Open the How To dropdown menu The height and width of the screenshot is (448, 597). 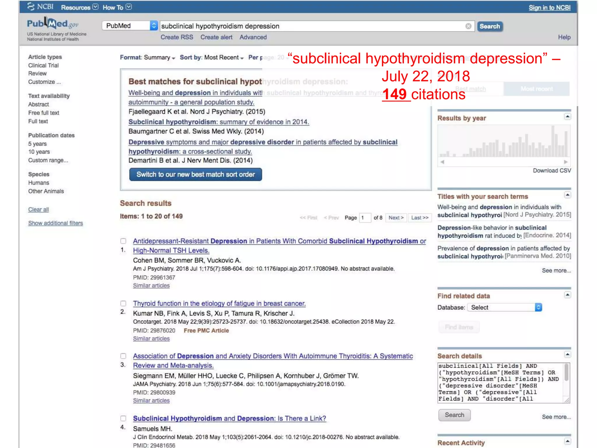click(117, 7)
